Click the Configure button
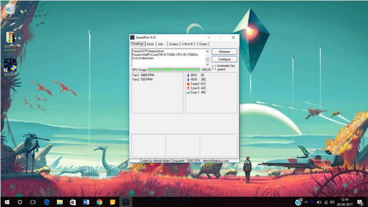The width and height of the screenshot is (368, 207). point(224,59)
